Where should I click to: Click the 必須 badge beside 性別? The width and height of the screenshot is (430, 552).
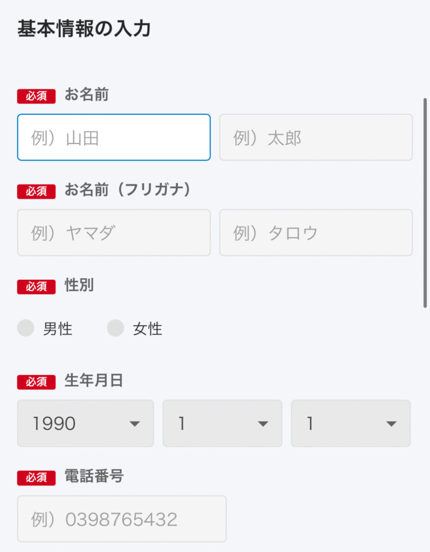(36, 287)
